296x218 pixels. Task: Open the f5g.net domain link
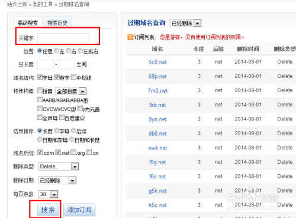(x=157, y=162)
